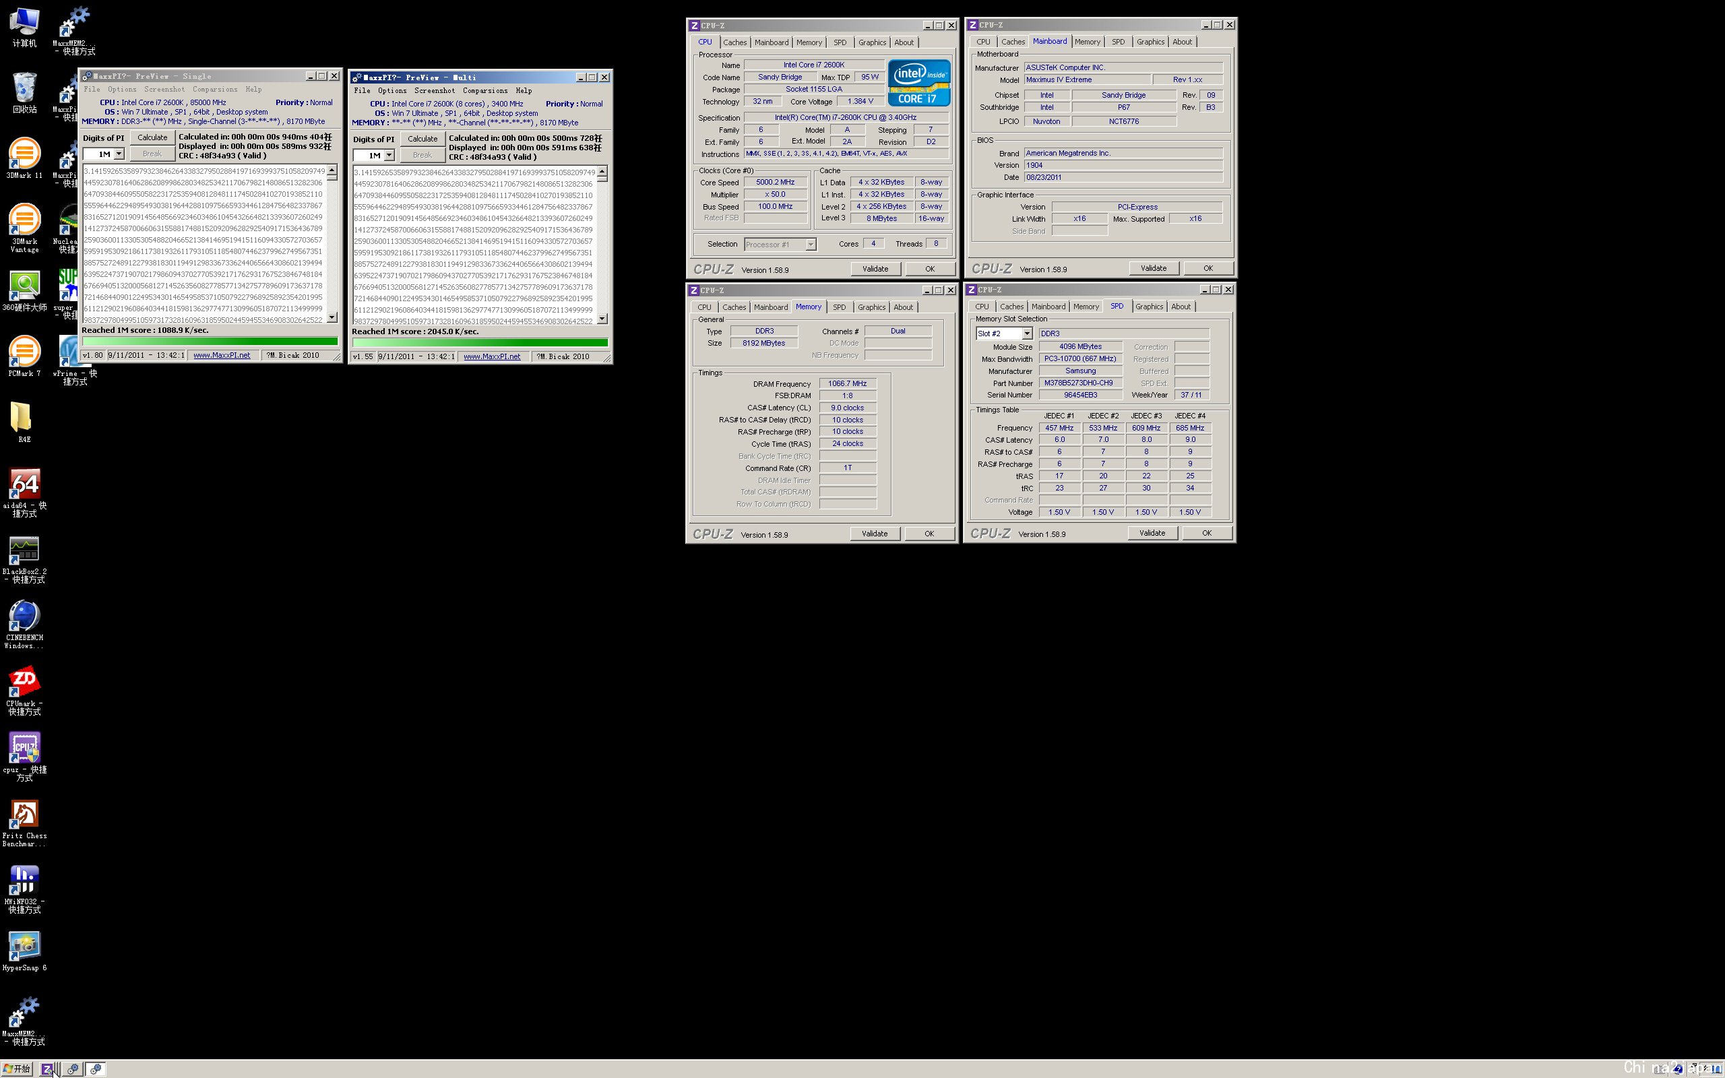Screen dimensions: 1725x1078
Task: Click Validate in CPU-Z CPU window
Action: [x=875, y=269]
